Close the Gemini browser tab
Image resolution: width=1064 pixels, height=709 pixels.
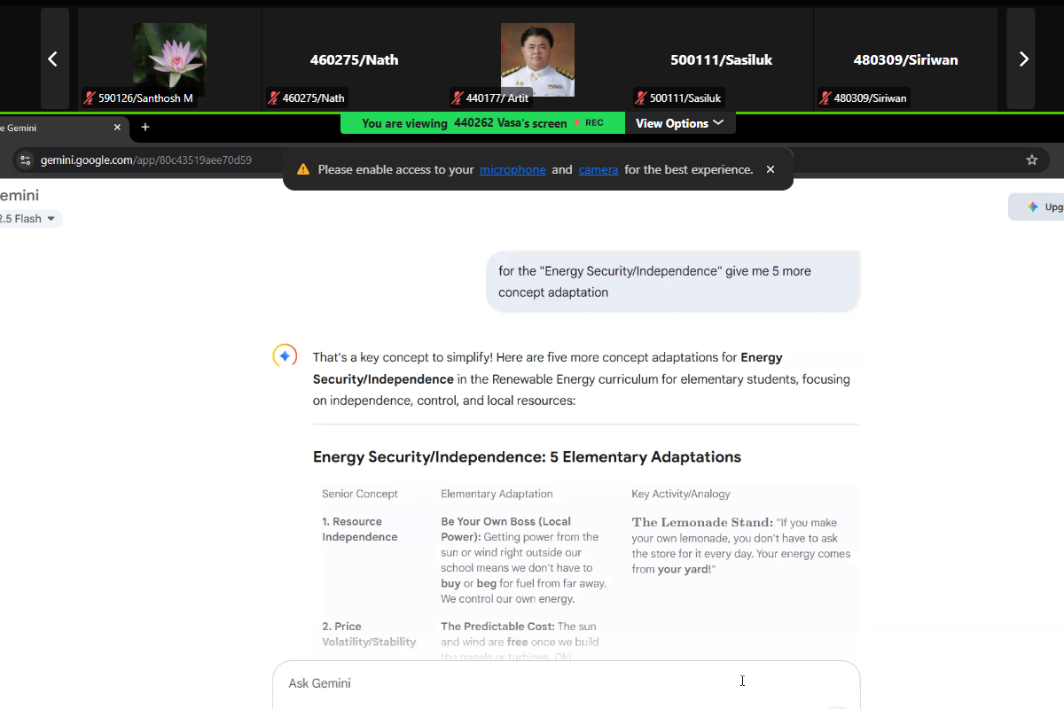117,128
